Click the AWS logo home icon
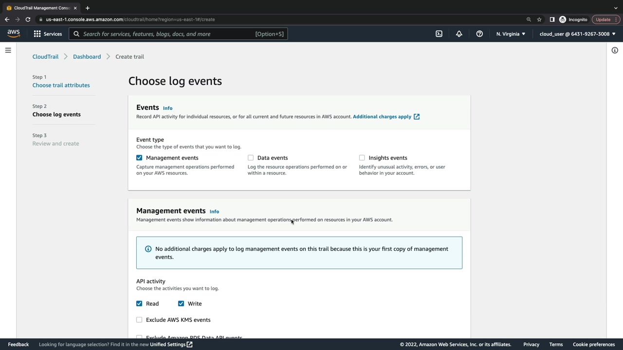This screenshot has height=350, width=623. 14,34
